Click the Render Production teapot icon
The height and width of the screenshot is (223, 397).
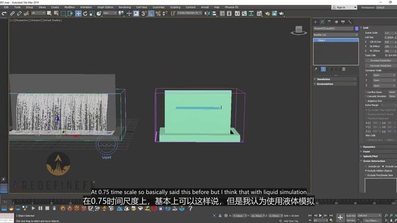tap(281, 14)
